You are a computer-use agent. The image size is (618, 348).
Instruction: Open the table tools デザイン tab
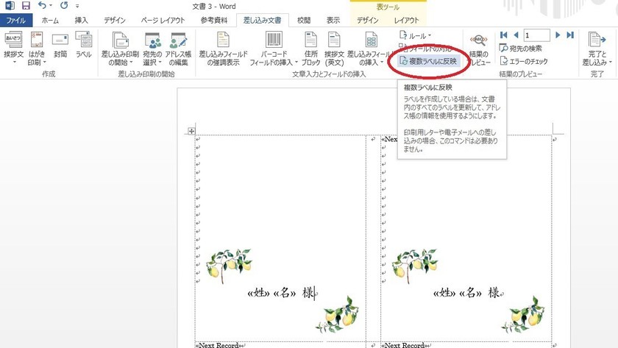tap(368, 20)
